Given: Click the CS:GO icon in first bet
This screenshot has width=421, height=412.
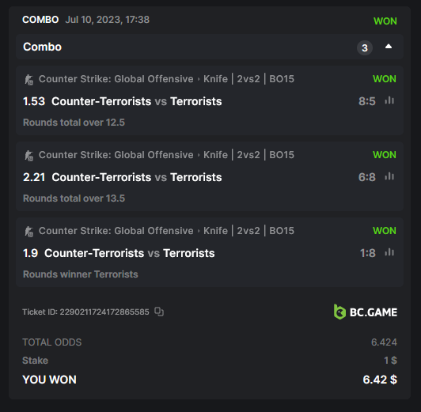Looking at the screenshot, I should tap(29, 79).
